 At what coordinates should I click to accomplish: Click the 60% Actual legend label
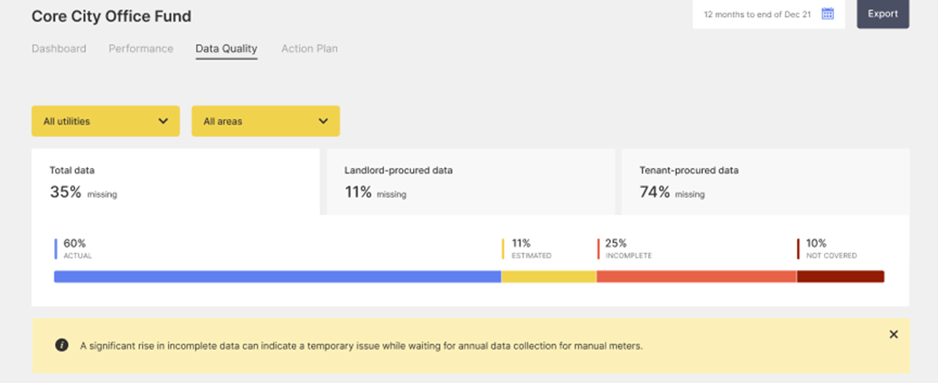[x=76, y=248]
